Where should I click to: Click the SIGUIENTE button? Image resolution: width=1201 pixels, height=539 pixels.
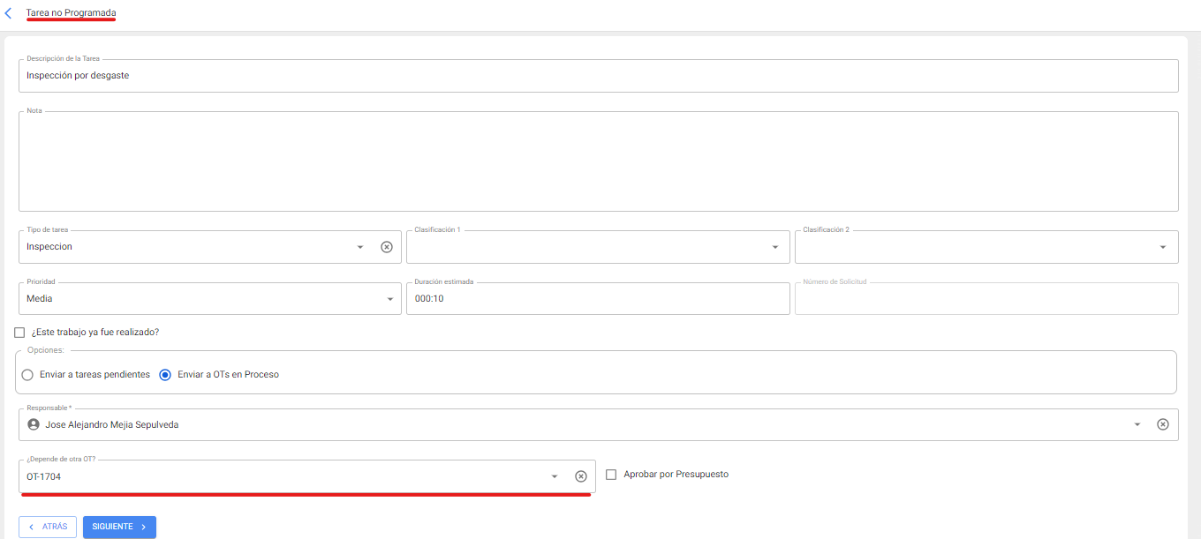pos(119,527)
